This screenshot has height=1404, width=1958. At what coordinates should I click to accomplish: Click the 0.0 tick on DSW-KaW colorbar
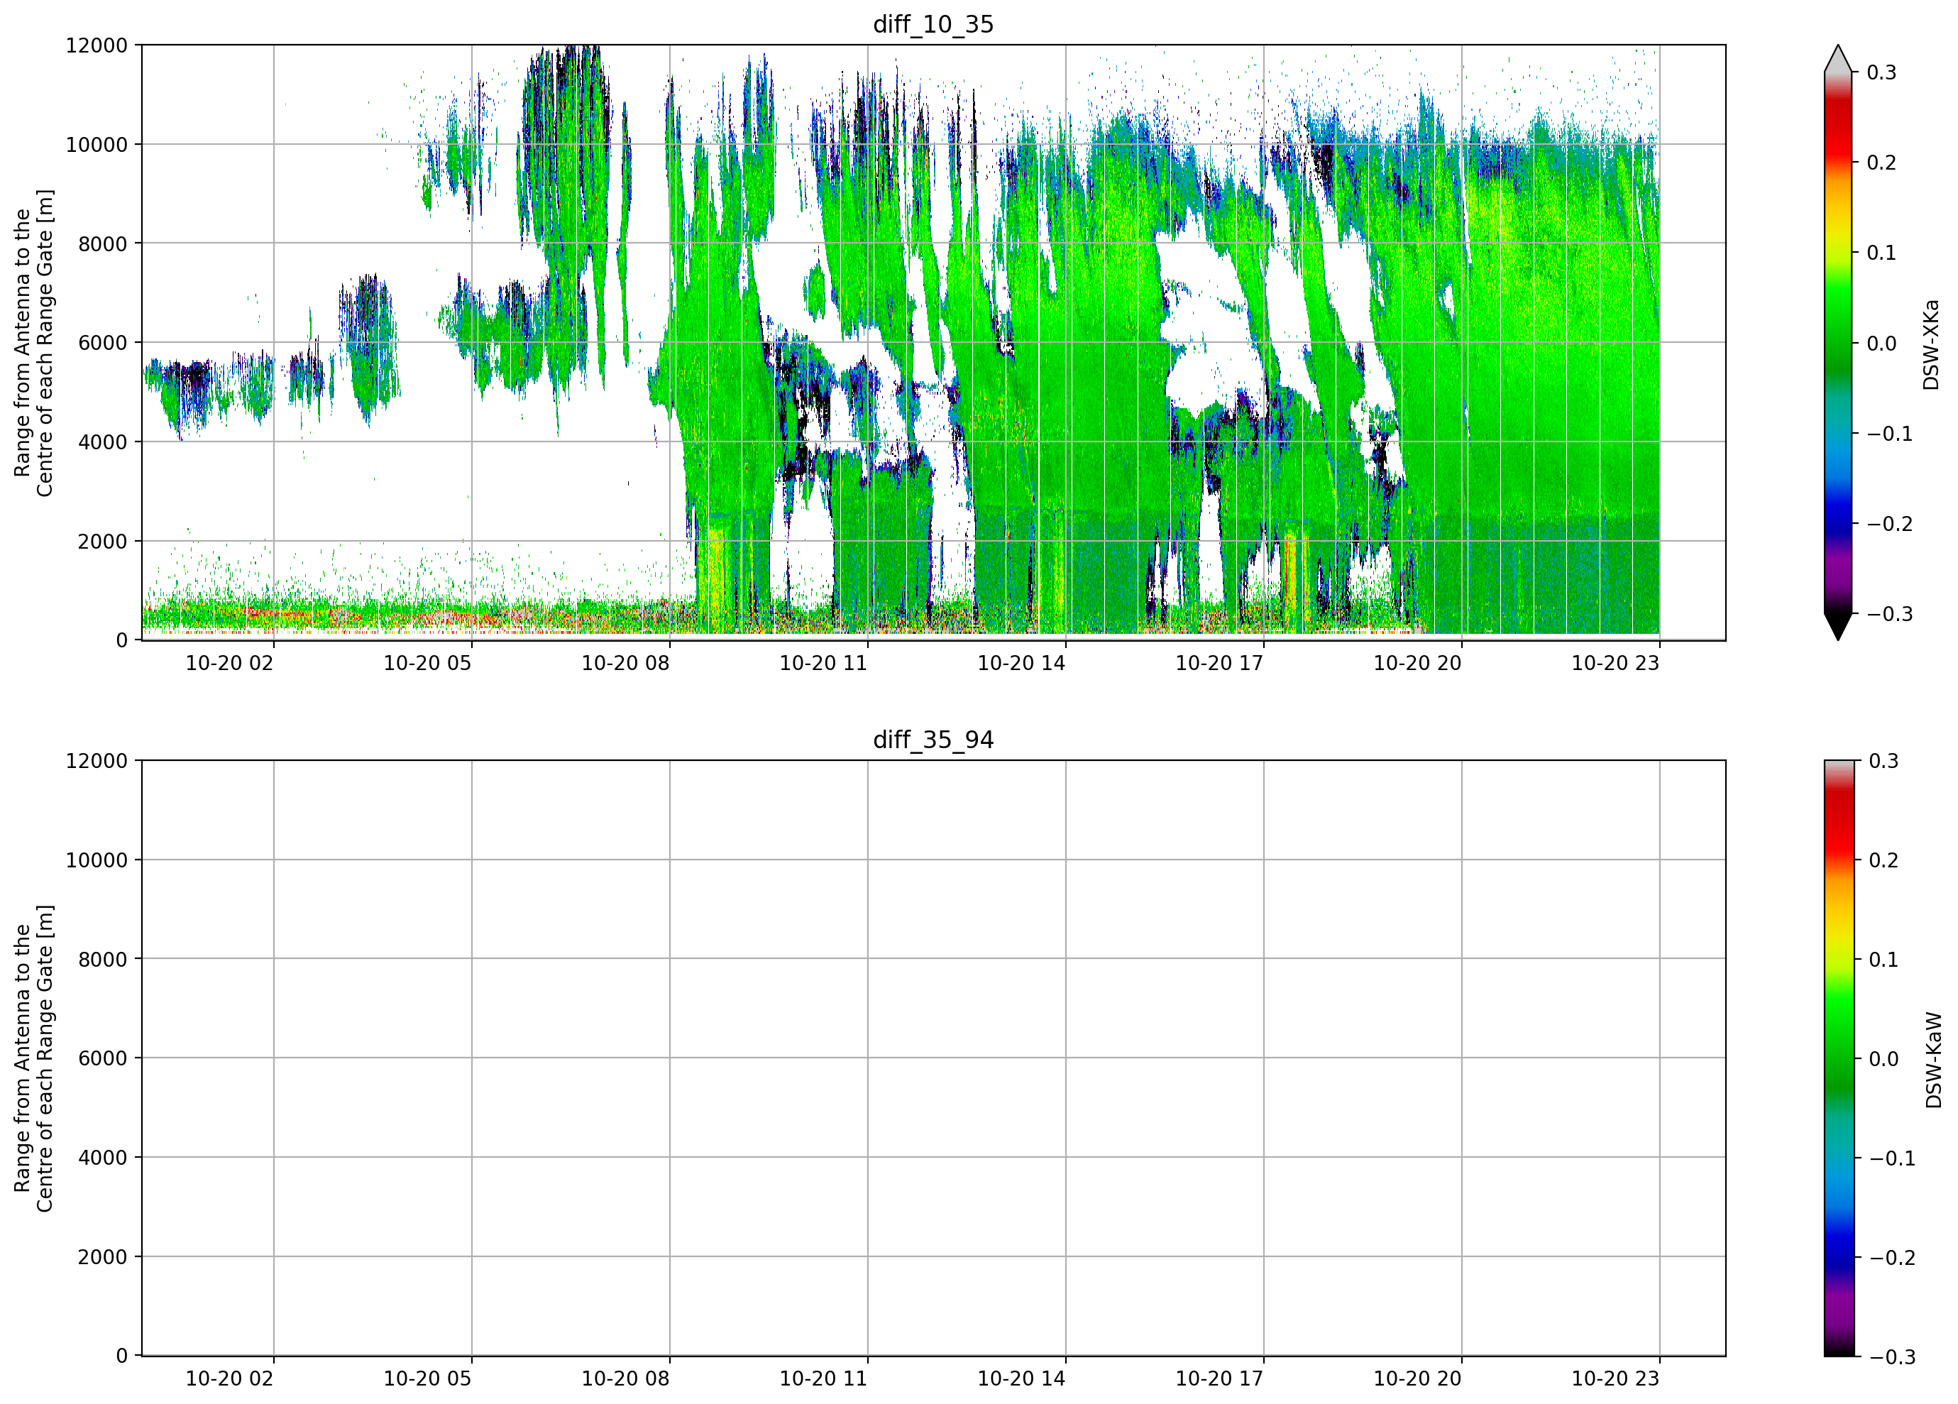coord(1883,1058)
